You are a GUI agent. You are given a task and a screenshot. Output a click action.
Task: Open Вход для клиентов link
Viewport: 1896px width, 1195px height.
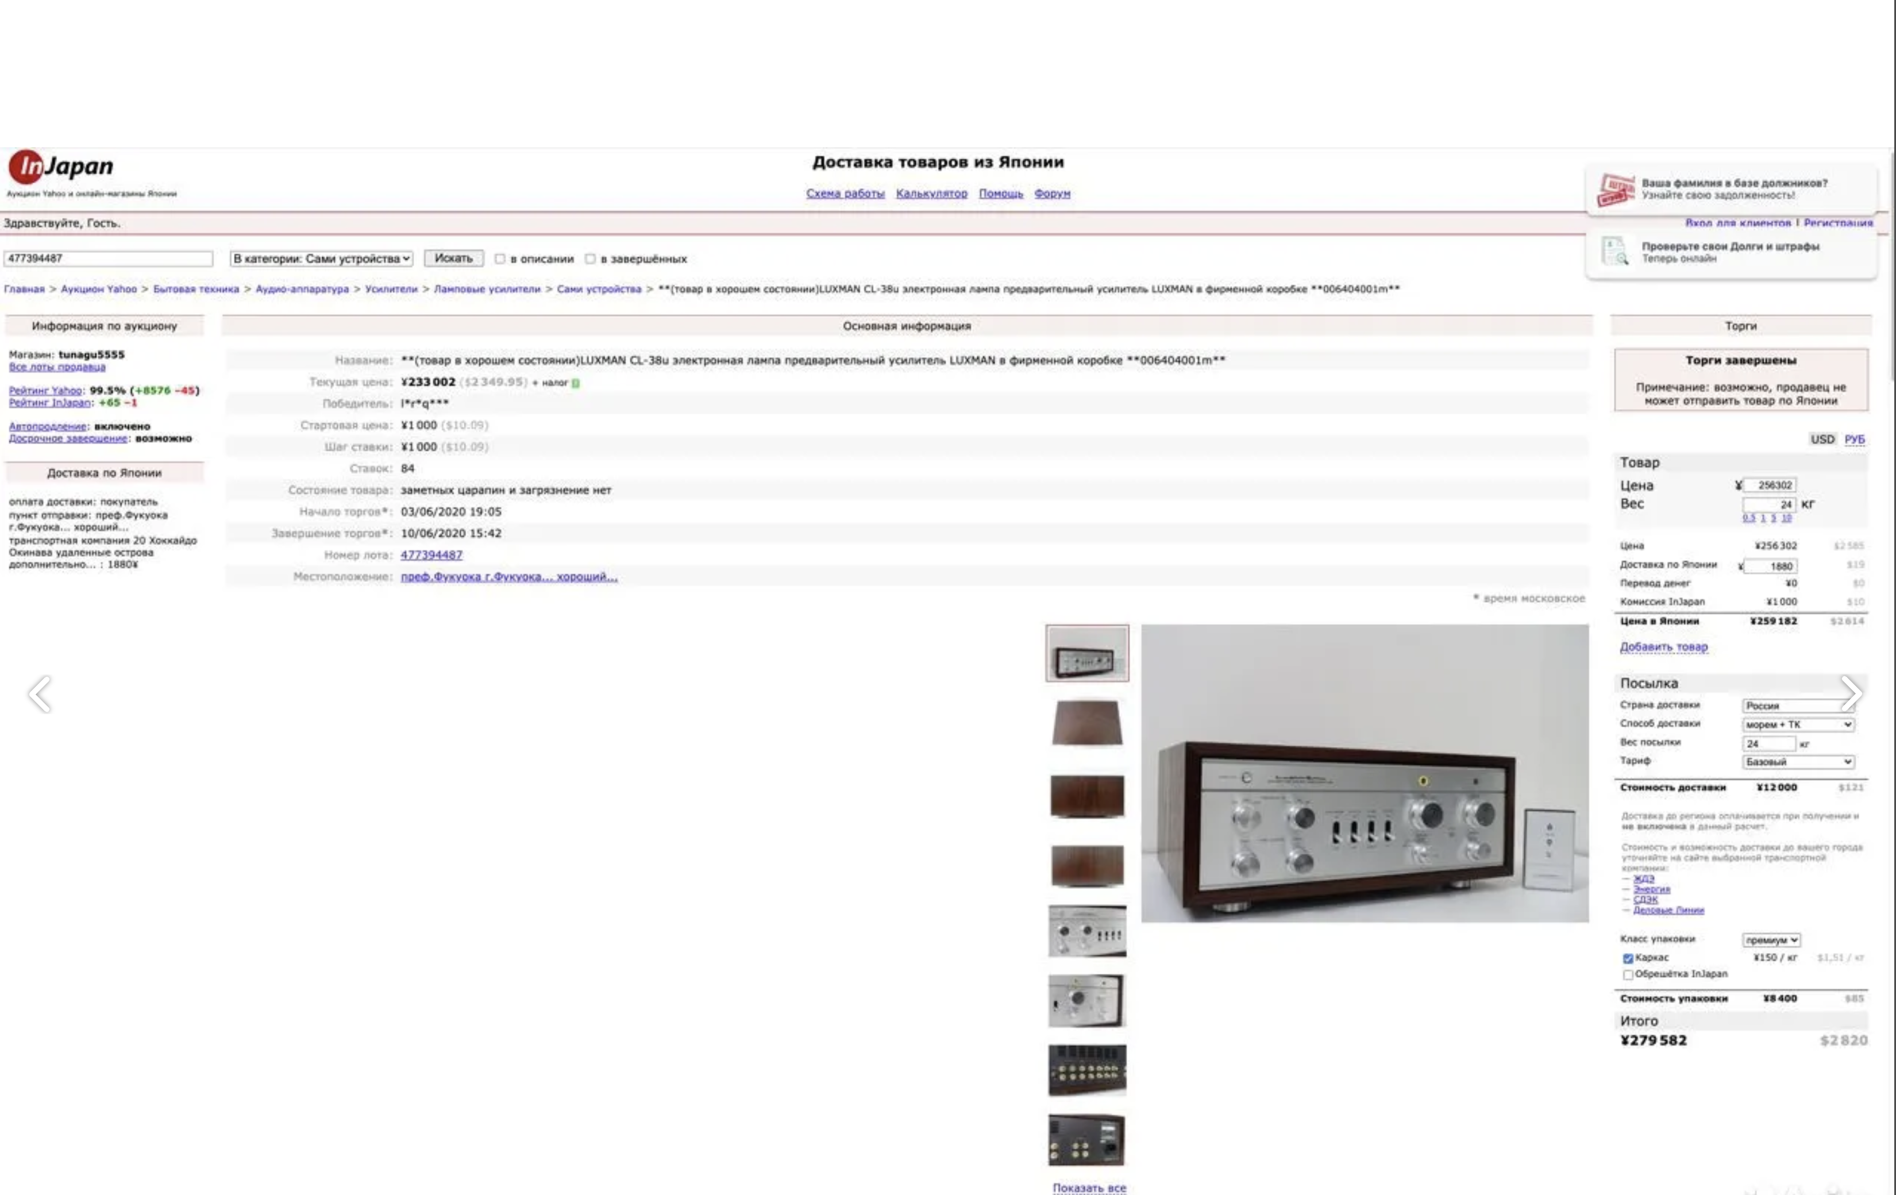(x=1738, y=223)
